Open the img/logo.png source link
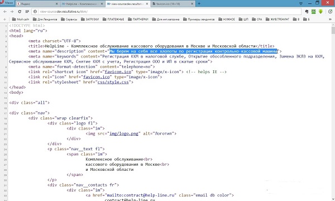This screenshot has width=335, height=201. [x=124, y=133]
